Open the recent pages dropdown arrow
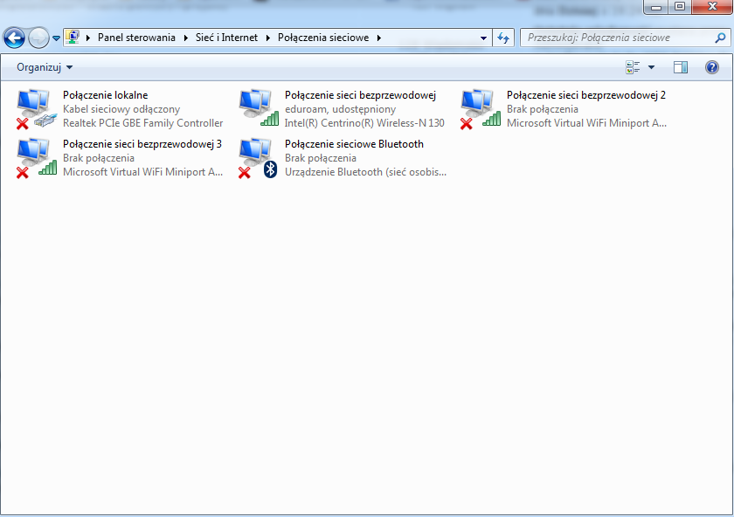Screen dimensions: 734x517 57,38
